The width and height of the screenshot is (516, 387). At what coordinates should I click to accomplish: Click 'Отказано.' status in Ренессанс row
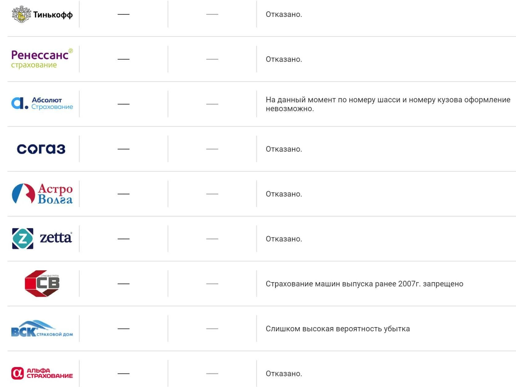click(x=284, y=59)
